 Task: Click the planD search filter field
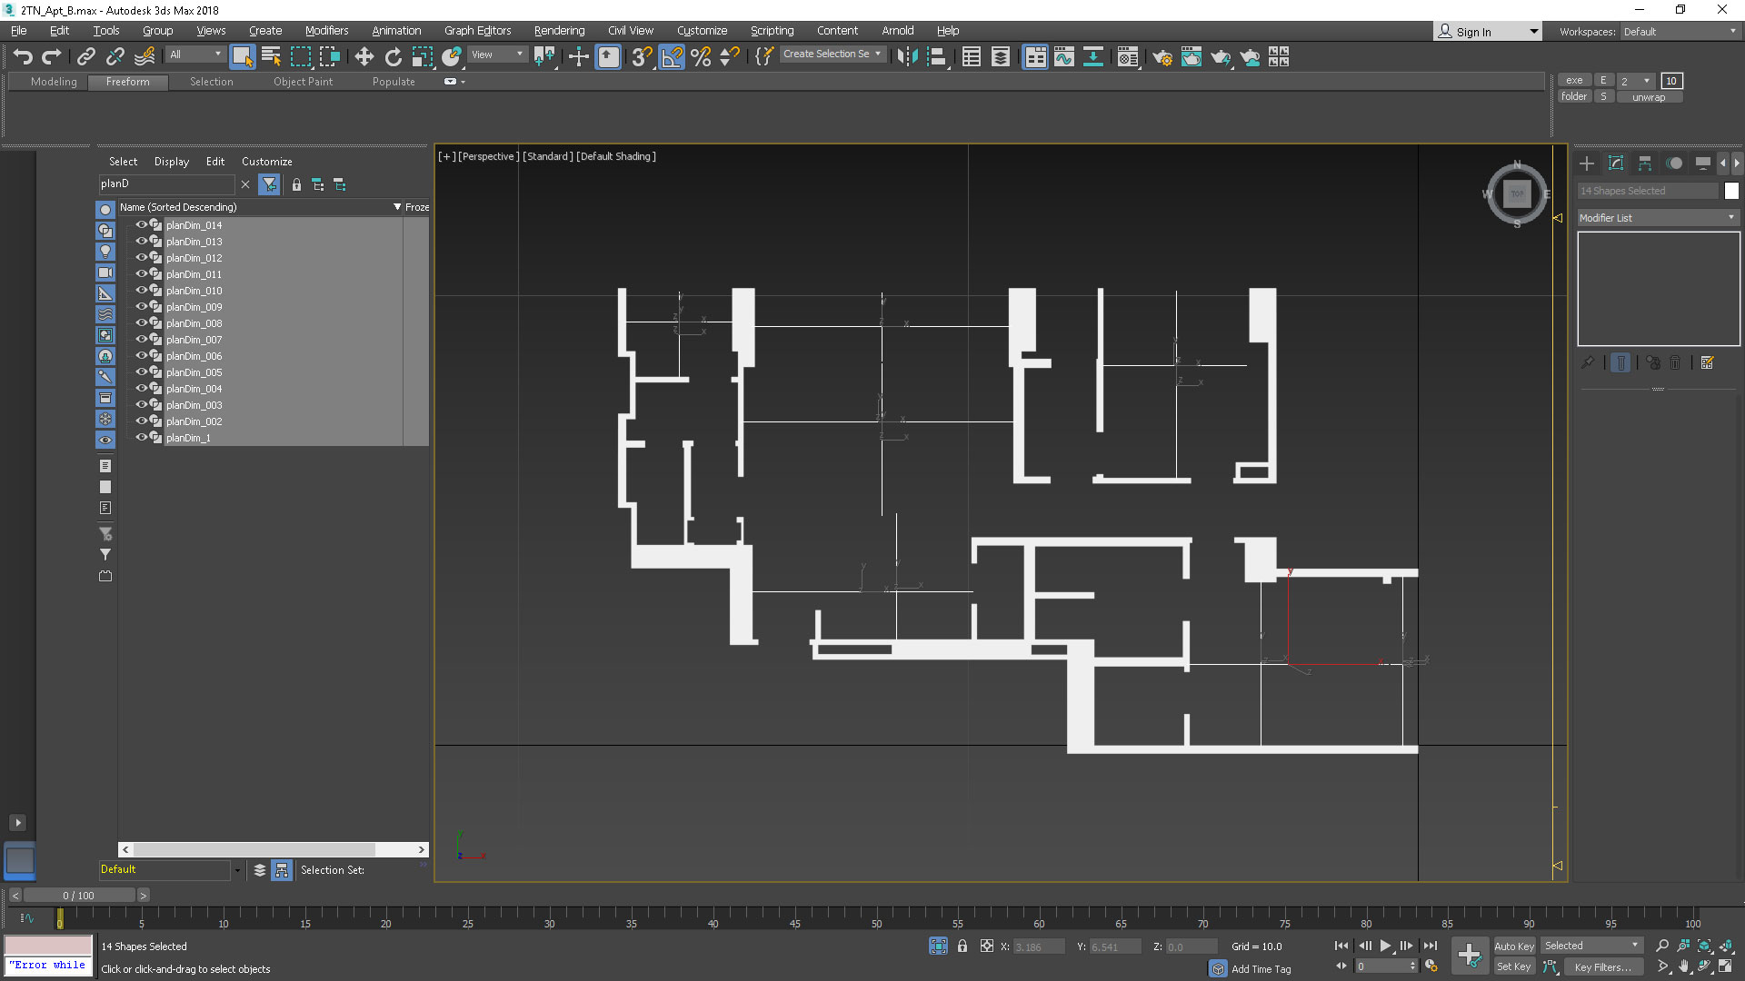166,183
